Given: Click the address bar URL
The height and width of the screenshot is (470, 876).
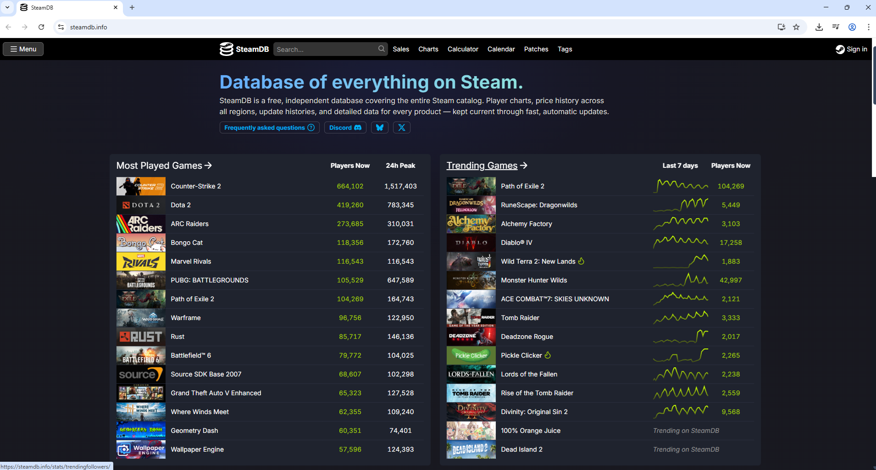Looking at the screenshot, I should pos(89,27).
